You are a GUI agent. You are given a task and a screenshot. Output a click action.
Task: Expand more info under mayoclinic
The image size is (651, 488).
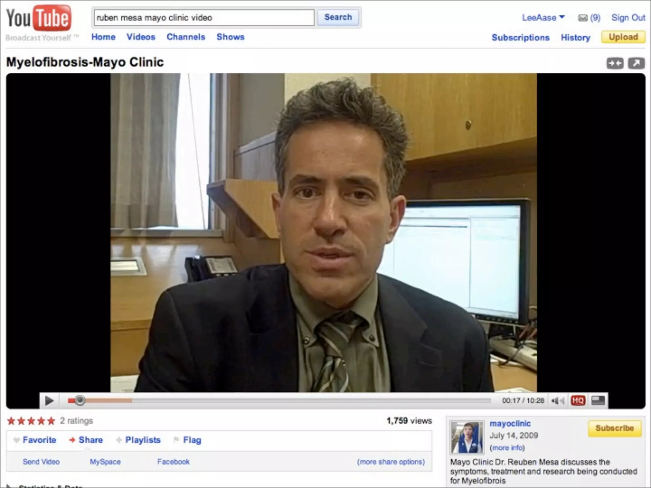507,448
